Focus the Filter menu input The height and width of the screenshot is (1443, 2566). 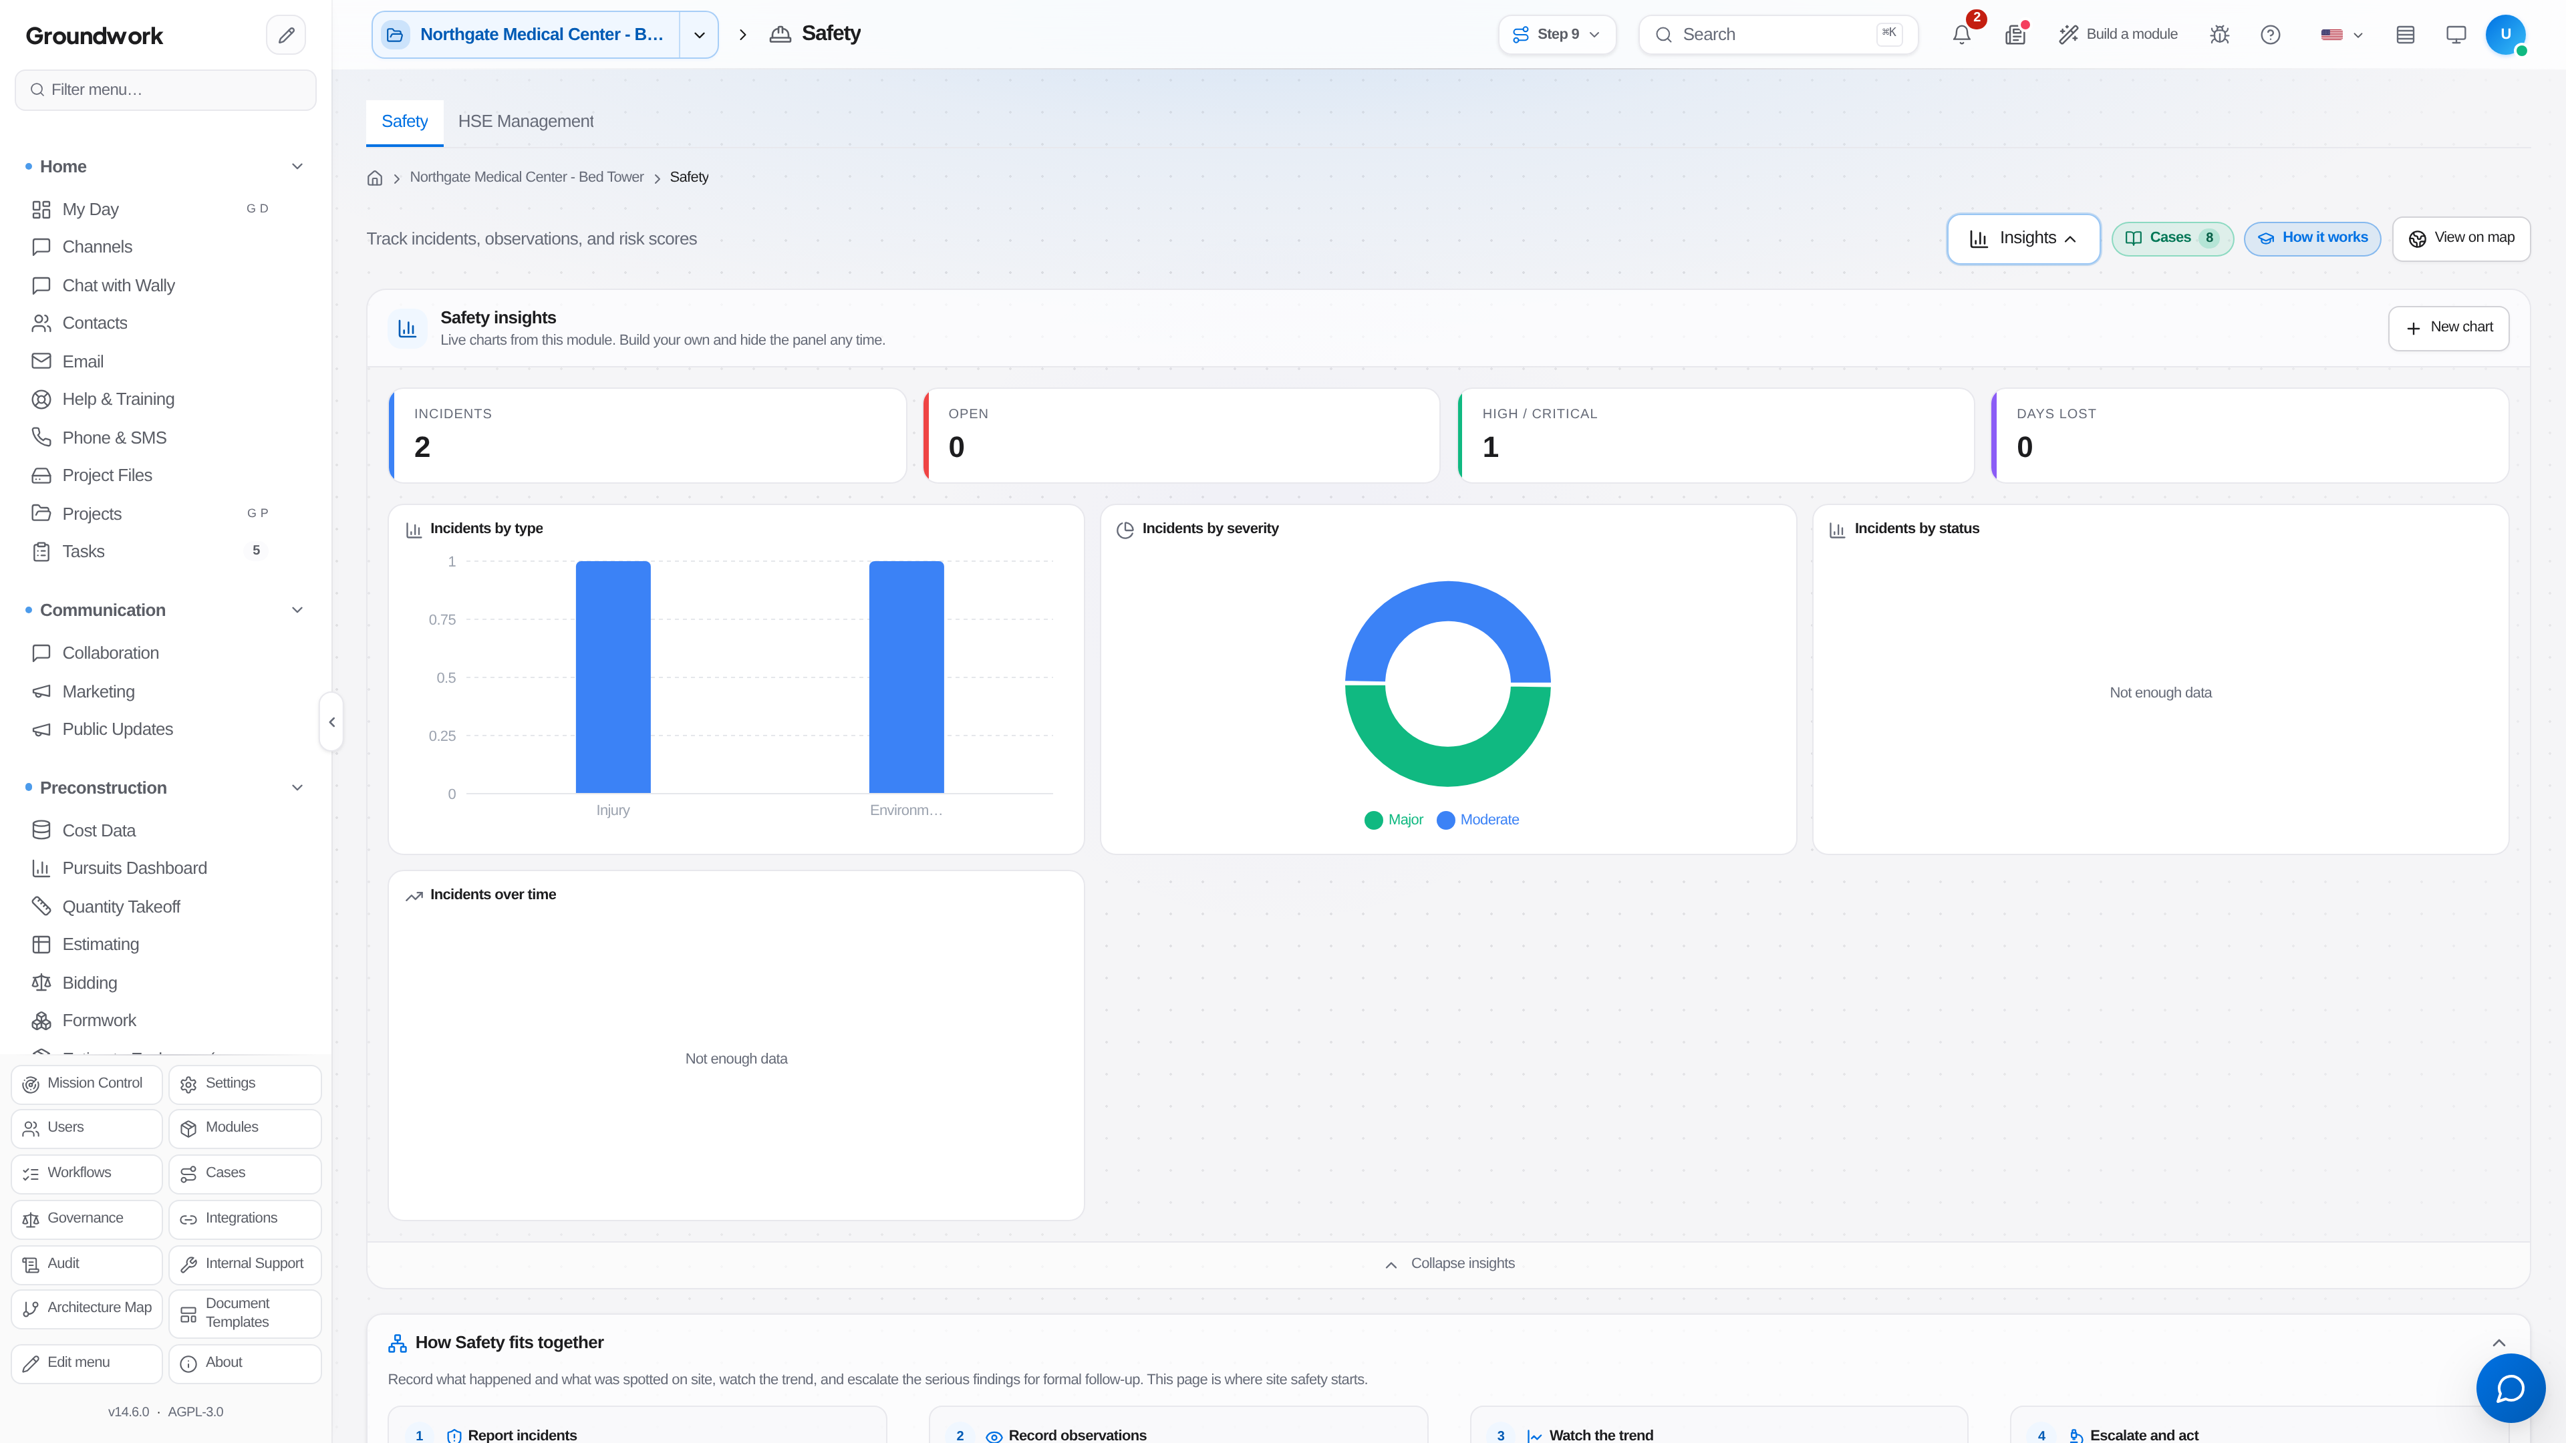(x=165, y=90)
